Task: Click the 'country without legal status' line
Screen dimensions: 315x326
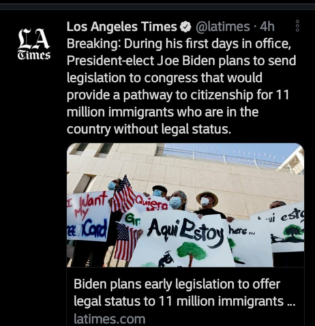Action: 148,130
